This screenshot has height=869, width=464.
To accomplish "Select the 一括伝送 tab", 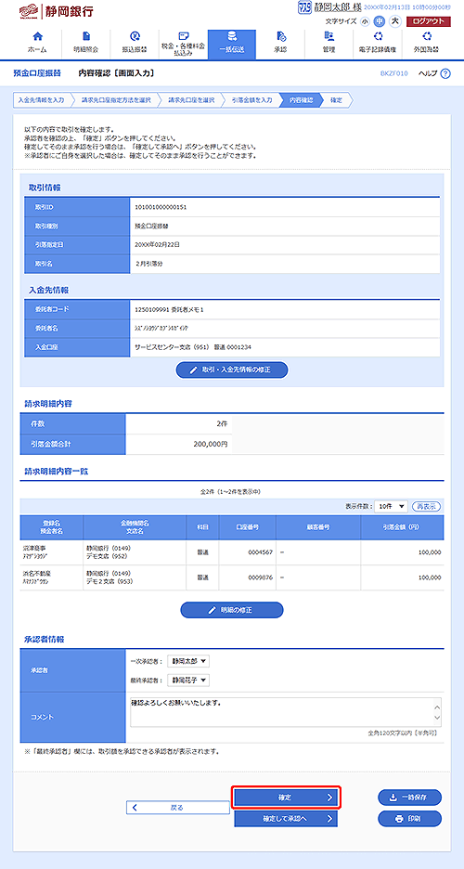I will tap(232, 45).
